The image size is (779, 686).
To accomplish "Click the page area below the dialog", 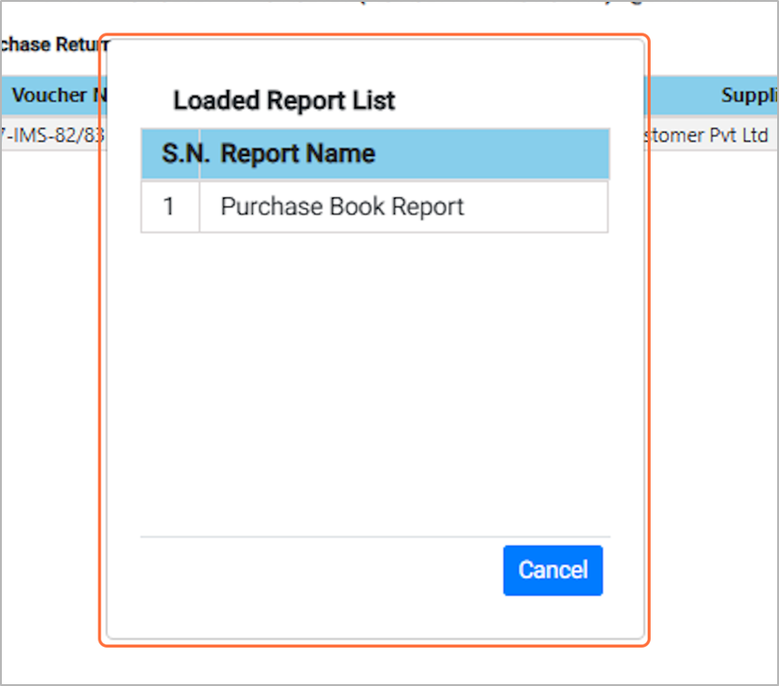I will tap(372, 665).
